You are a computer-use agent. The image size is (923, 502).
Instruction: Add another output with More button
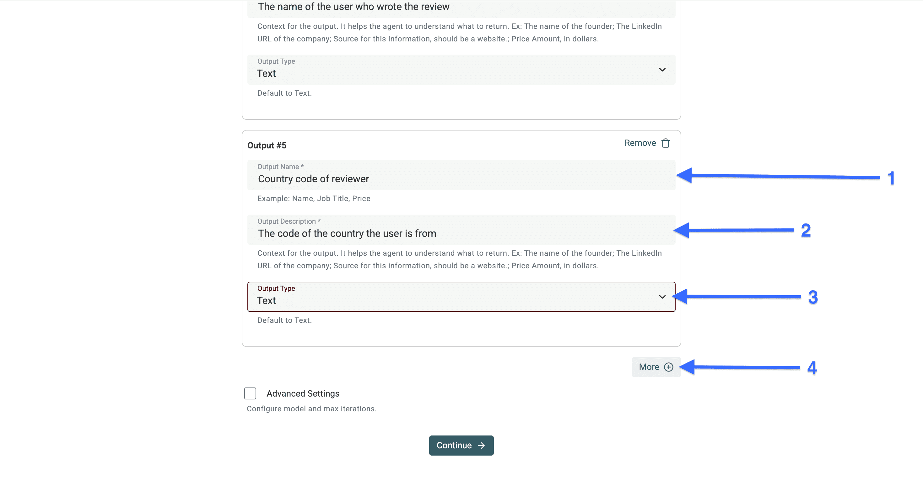[x=649, y=367]
